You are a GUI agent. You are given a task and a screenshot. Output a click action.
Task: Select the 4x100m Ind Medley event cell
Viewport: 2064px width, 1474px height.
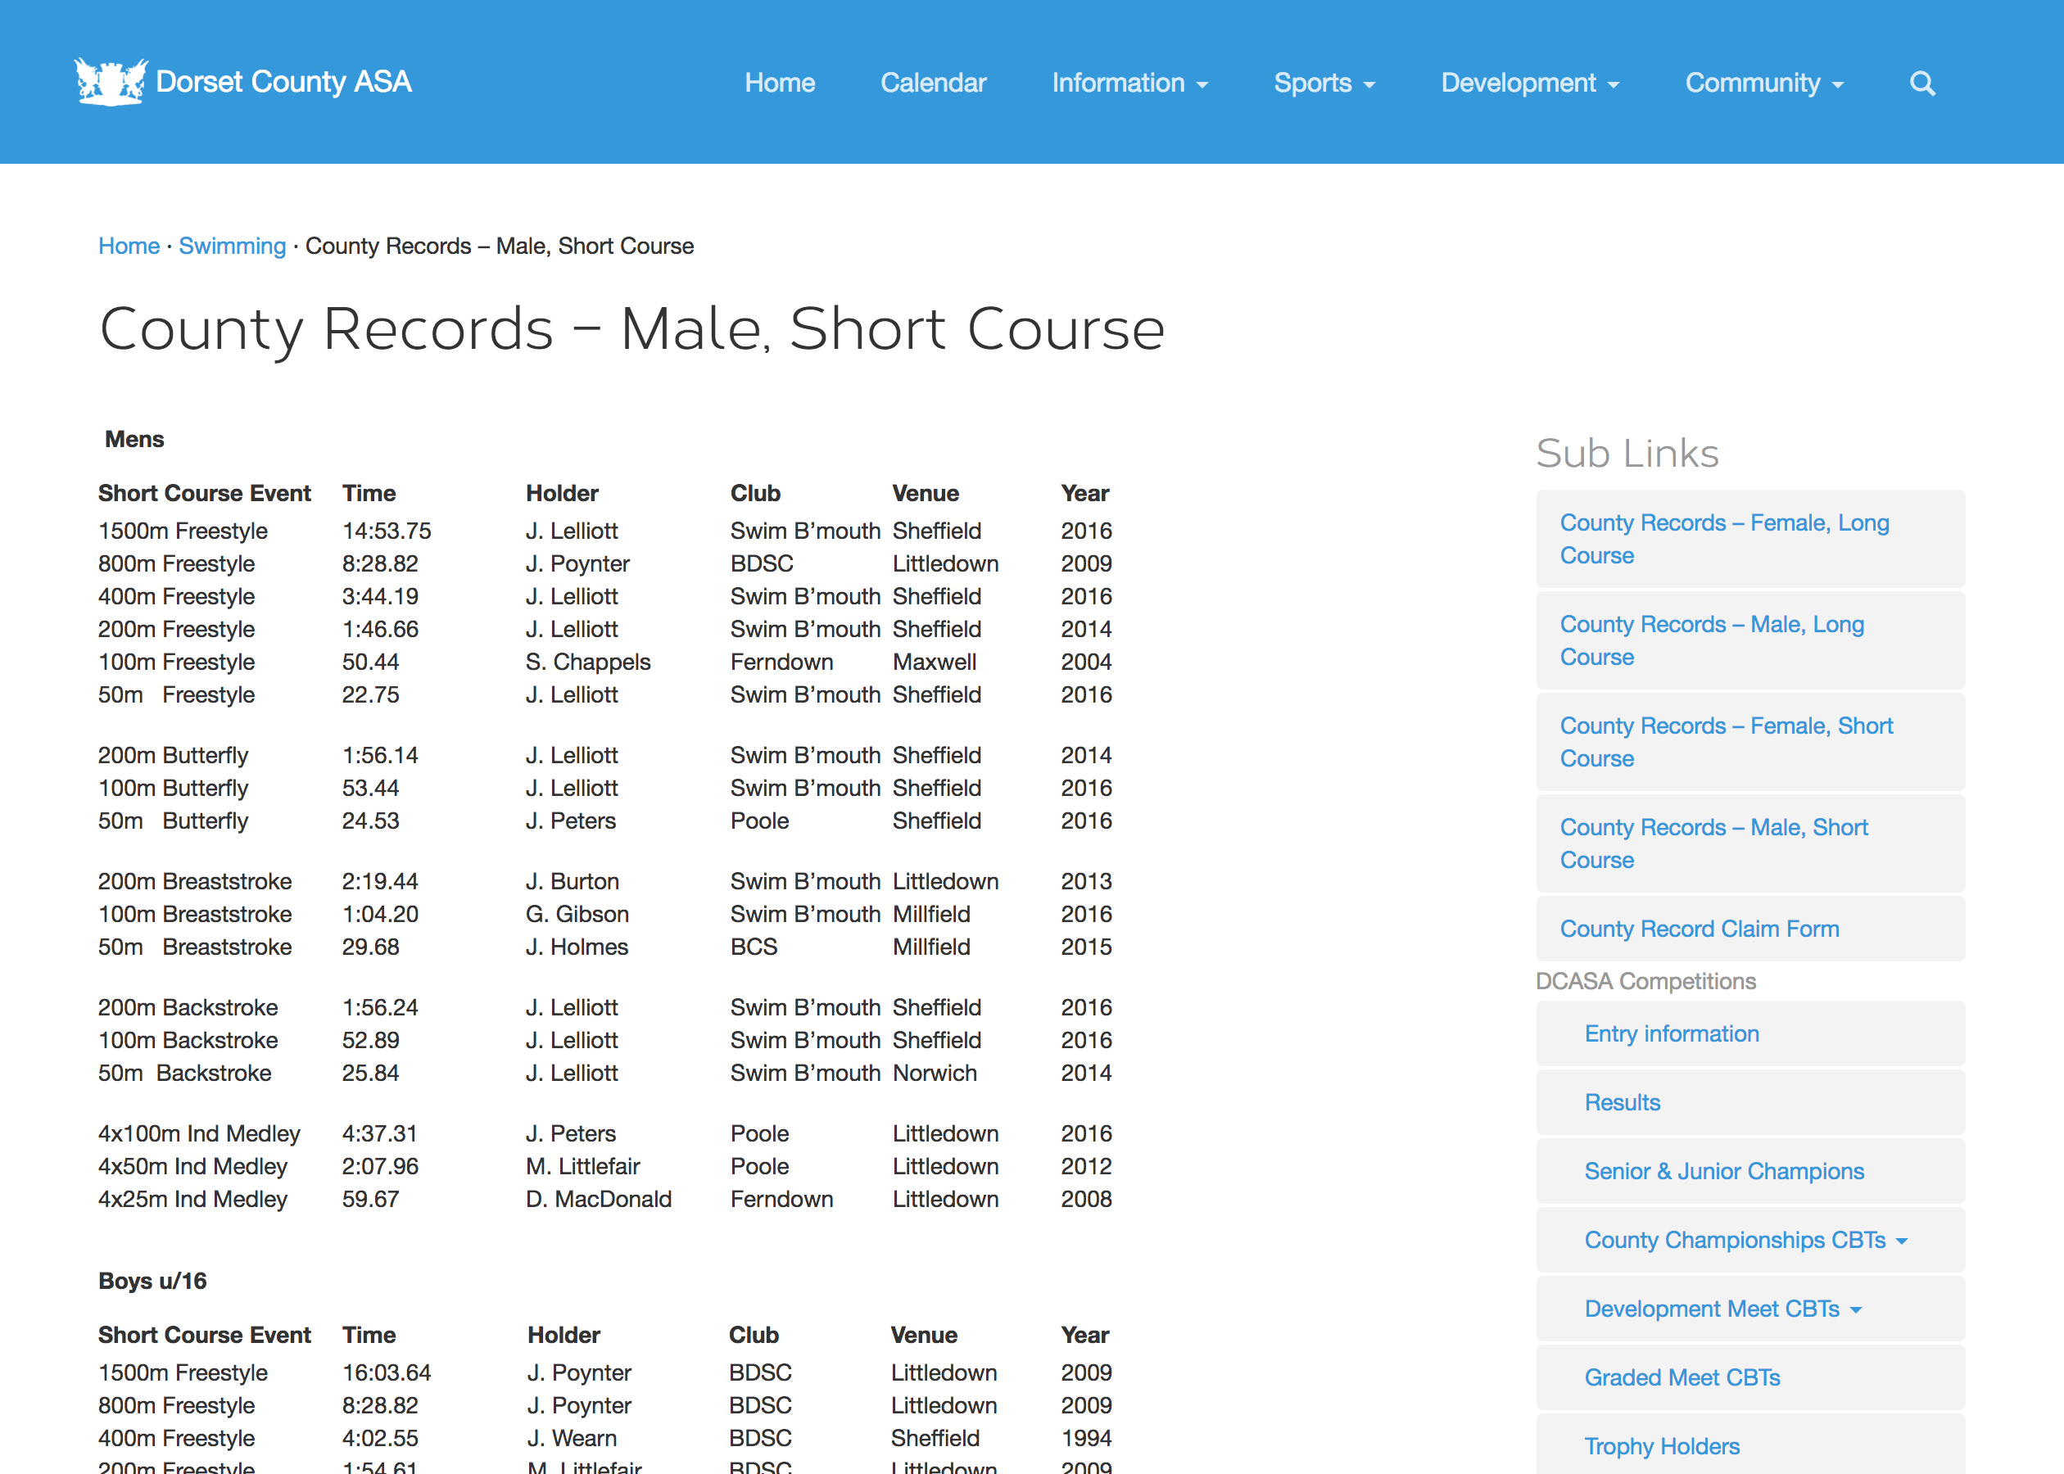pyautogui.click(x=199, y=1133)
